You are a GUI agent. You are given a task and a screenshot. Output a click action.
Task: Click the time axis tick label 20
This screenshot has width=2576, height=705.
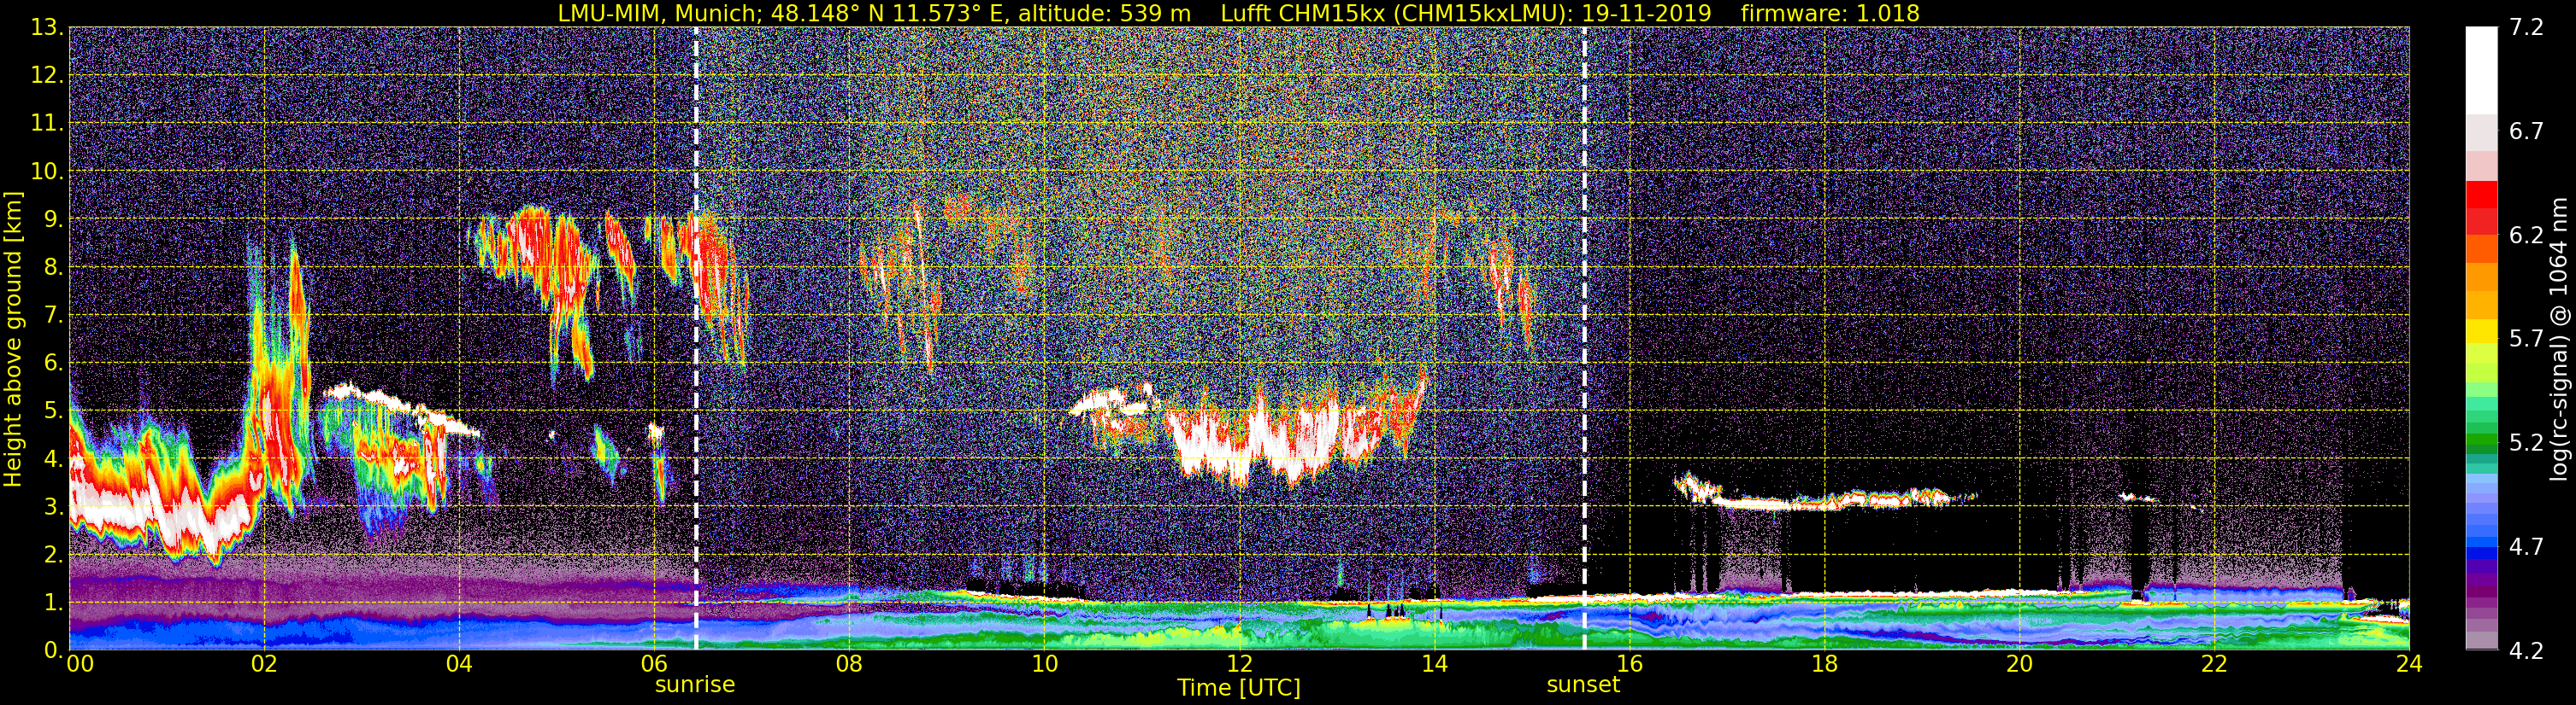pyautogui.click(x=2019, y=664)
